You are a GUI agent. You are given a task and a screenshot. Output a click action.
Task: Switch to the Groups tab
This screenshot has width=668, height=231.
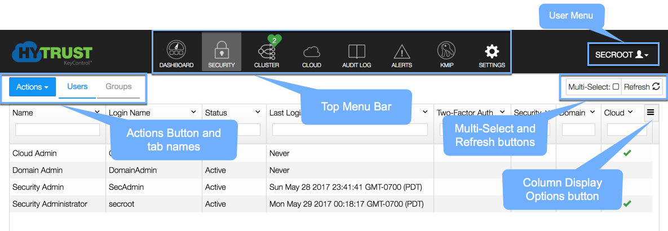(x=118, y=87)
